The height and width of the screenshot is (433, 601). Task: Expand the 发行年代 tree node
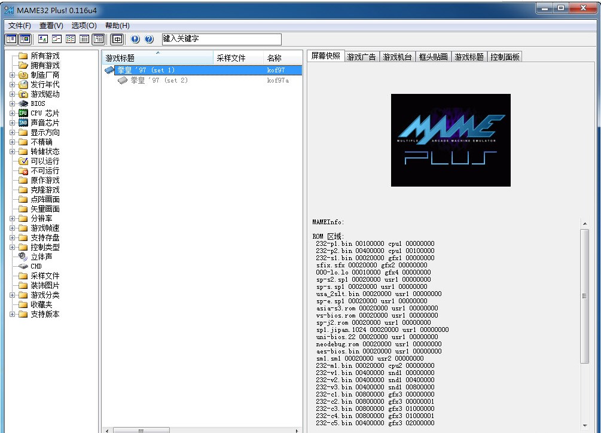[x=13, y=85]
